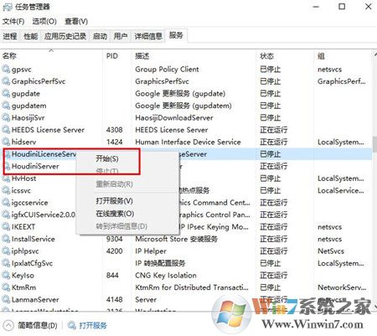This screenshot has height=336, width=377.
Task: Click the gear icon by 打开服务 at bottom
Action: pos(72,325)
